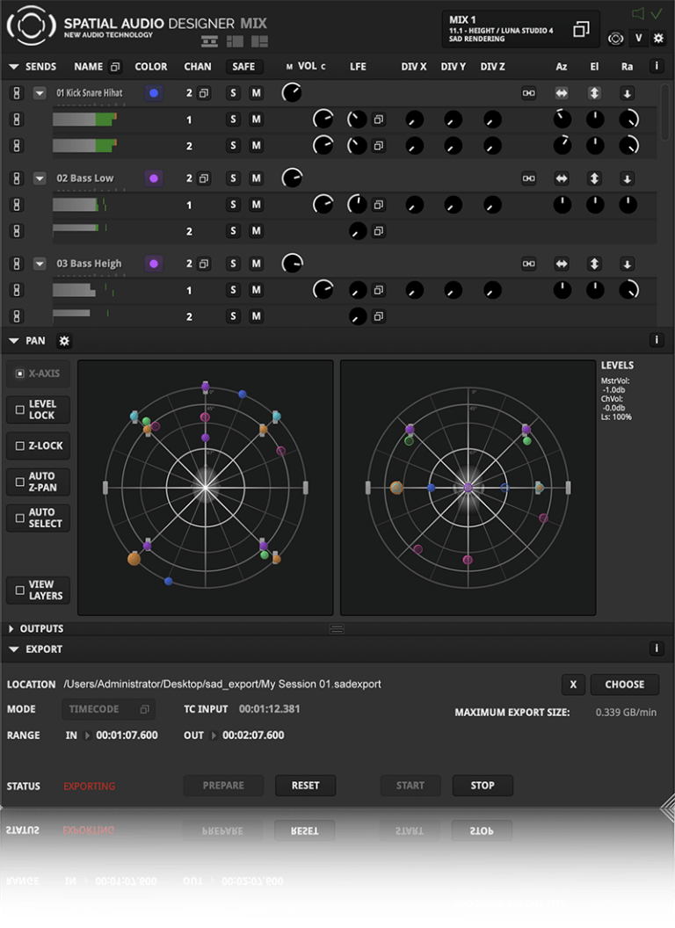The height and width of the screenshot is (928, 675).
Task: Mute the 03 Bass Heigh send
Action: pos(256,264)
